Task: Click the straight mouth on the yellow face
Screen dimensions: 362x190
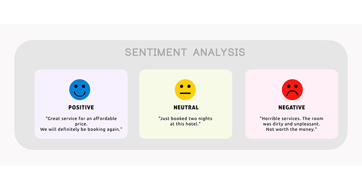Action: tap(185, 93)
